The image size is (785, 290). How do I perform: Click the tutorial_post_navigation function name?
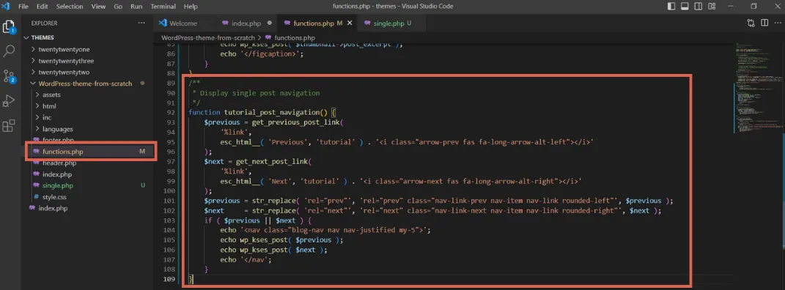[x=271, y=113]
